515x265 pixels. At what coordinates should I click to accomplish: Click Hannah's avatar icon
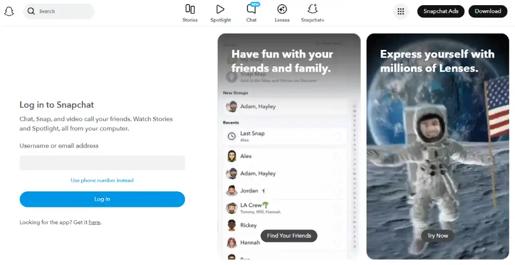232,243
